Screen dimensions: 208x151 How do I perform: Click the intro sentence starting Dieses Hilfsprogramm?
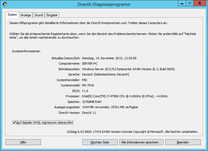tap(88, 23)
